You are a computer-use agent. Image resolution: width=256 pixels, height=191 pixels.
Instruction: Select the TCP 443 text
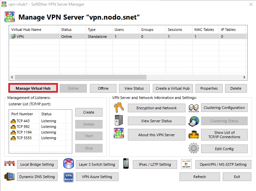point(23,121)
